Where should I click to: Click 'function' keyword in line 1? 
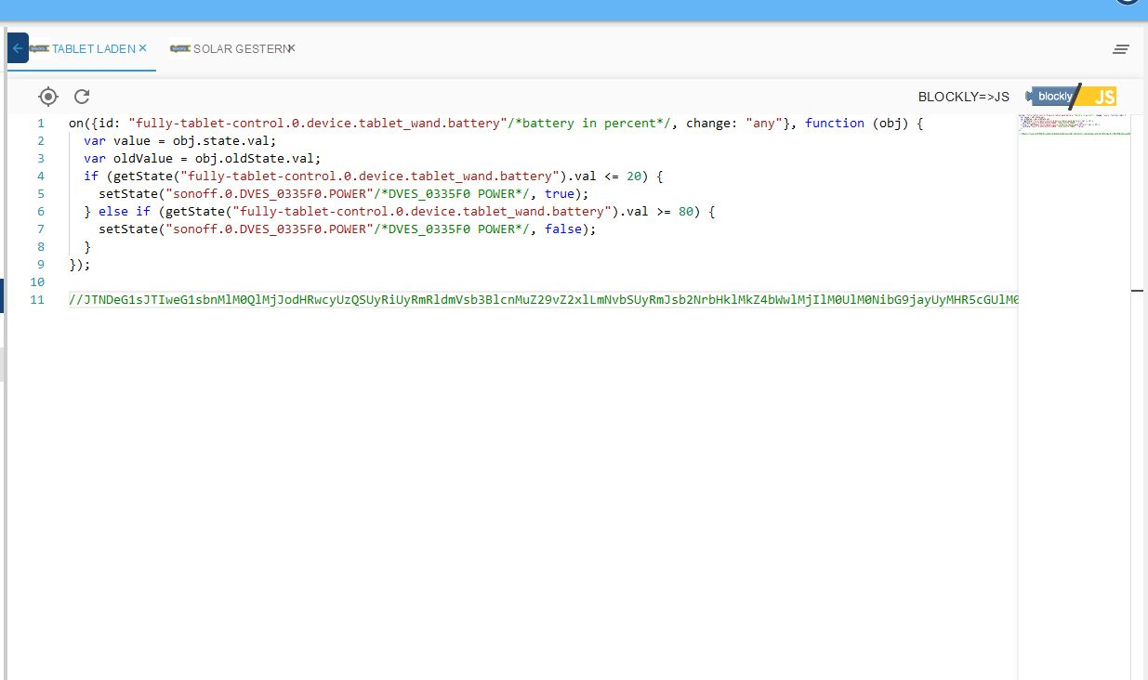(835, 124)
